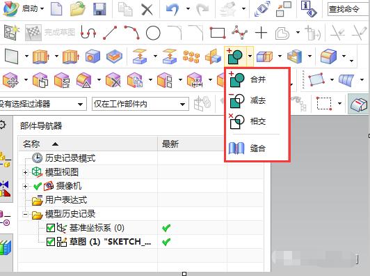This screenshot has width=370, height=276.
Task: Select the Point plus tool
Action: click(x=261, y=32)
